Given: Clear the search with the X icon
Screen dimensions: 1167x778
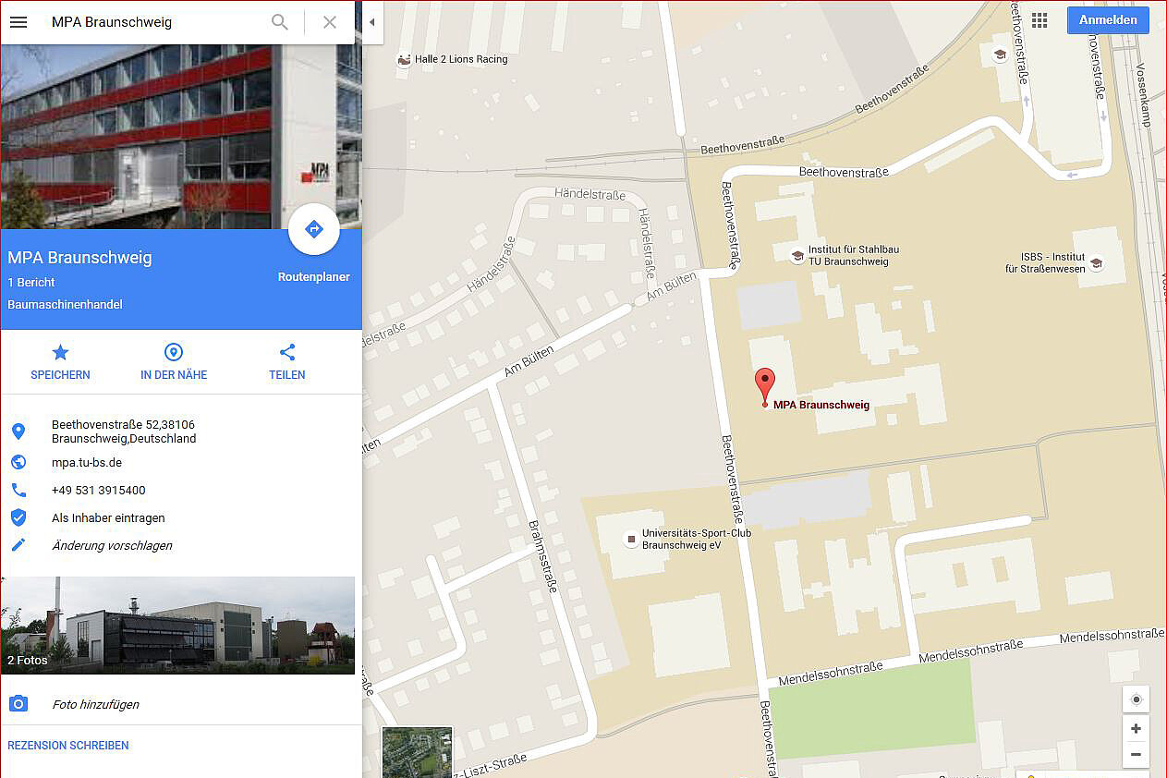Looking at the screenshot, I should pos(330,22).
